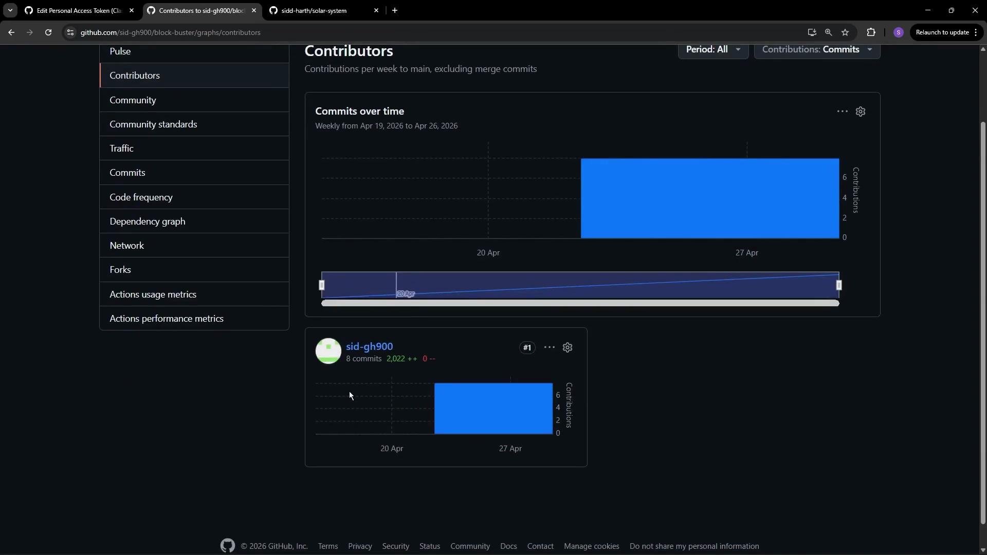
Task: Click right handle of chart range slider
Action: coord(839,285)
